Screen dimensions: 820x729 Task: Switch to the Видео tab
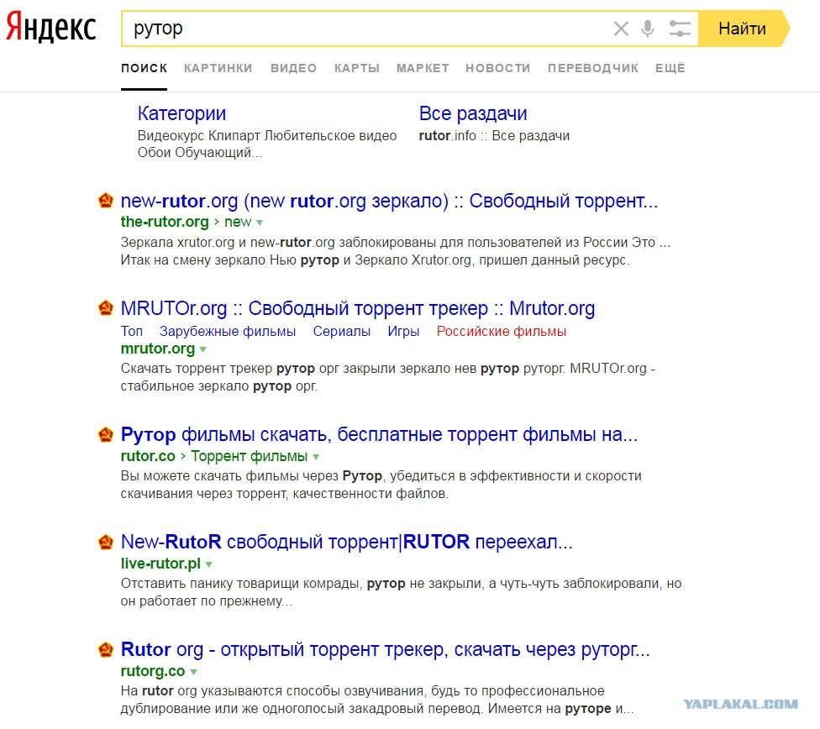(x=293, y=68)
